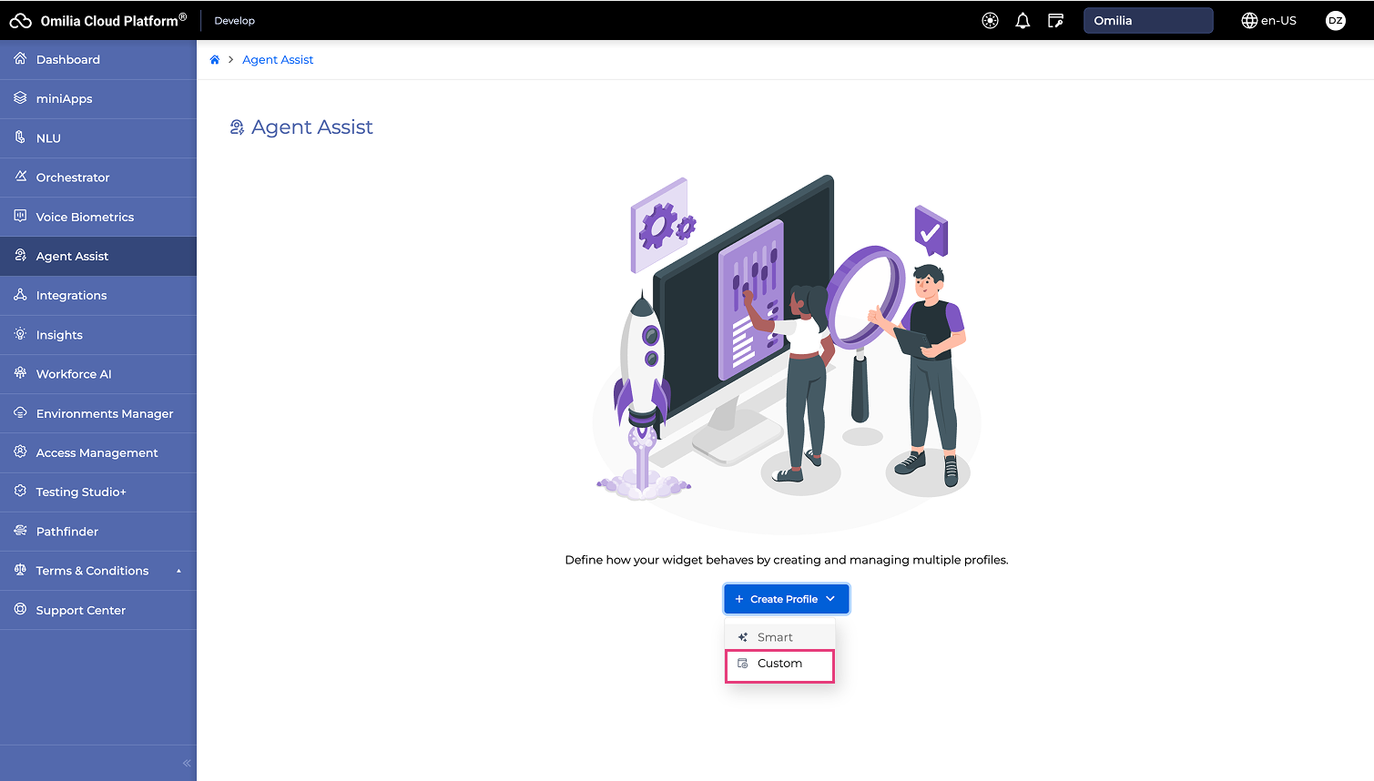Image resolution: width=1374 pixels, height=781 pixels.
Task: Click the Testing Studio+ sidebar entry
Action: 81,492
